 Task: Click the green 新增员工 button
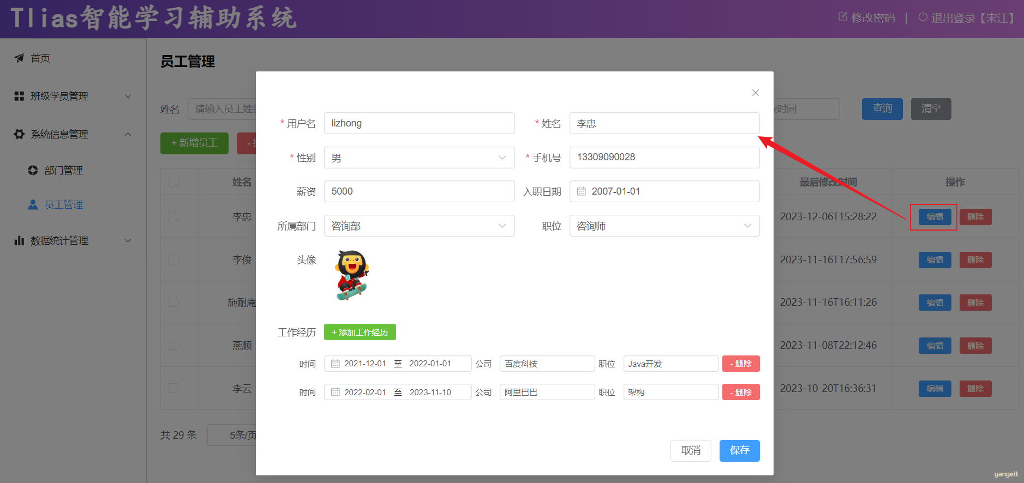point(194,143)
